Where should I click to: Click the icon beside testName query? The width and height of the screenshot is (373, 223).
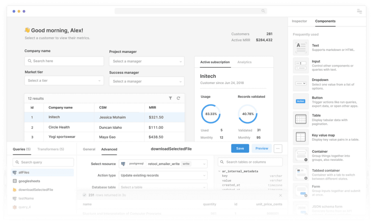(x=14, y=198)
